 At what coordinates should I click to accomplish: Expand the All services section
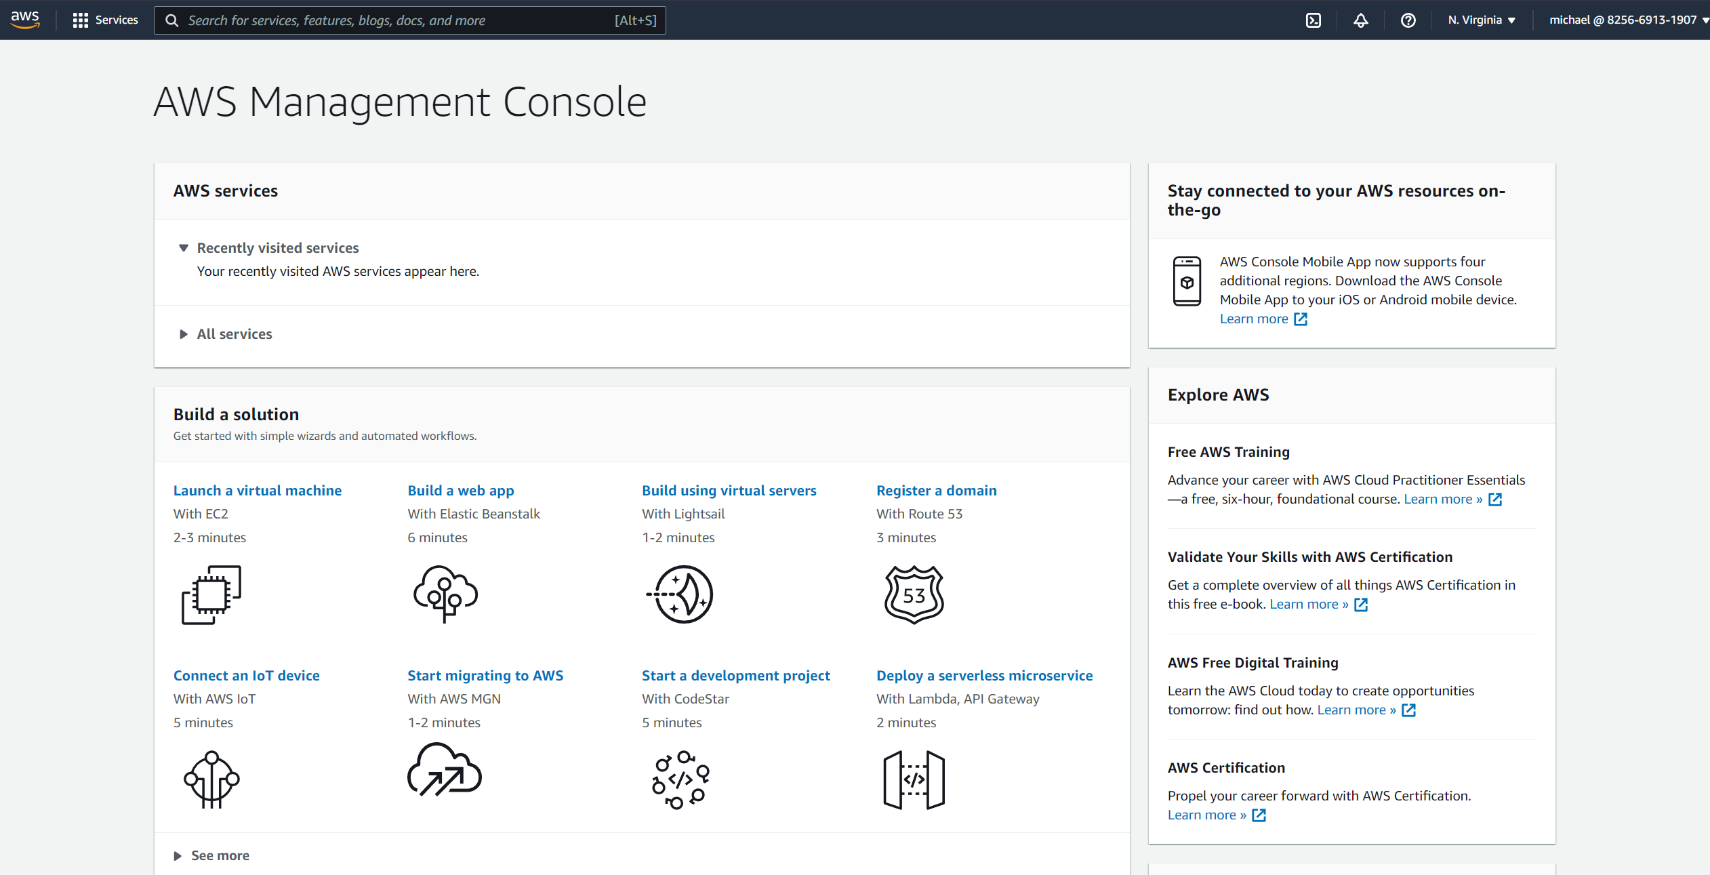pos(183,334)
